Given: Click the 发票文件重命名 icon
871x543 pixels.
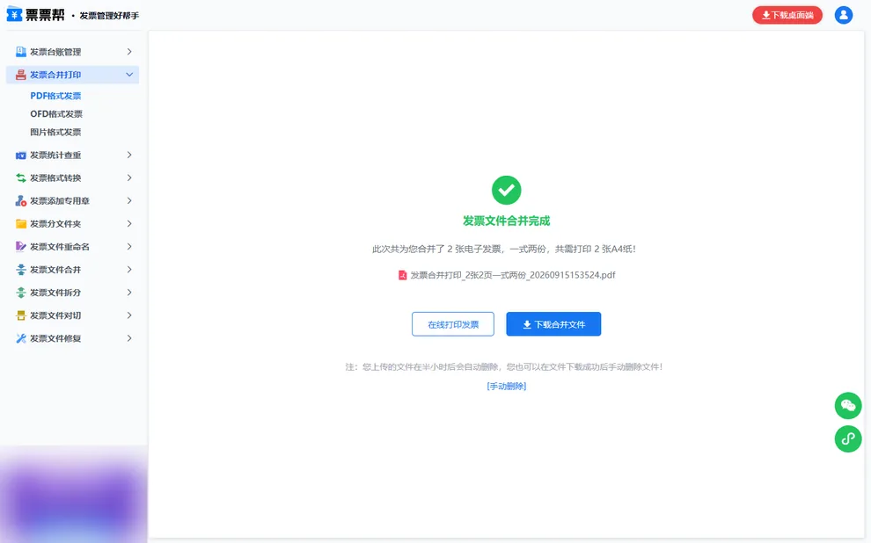Looking at the screenshot, I should (21, 246).
